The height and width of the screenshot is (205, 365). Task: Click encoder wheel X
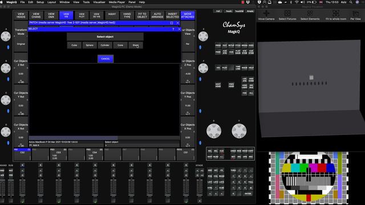point(214,131)
